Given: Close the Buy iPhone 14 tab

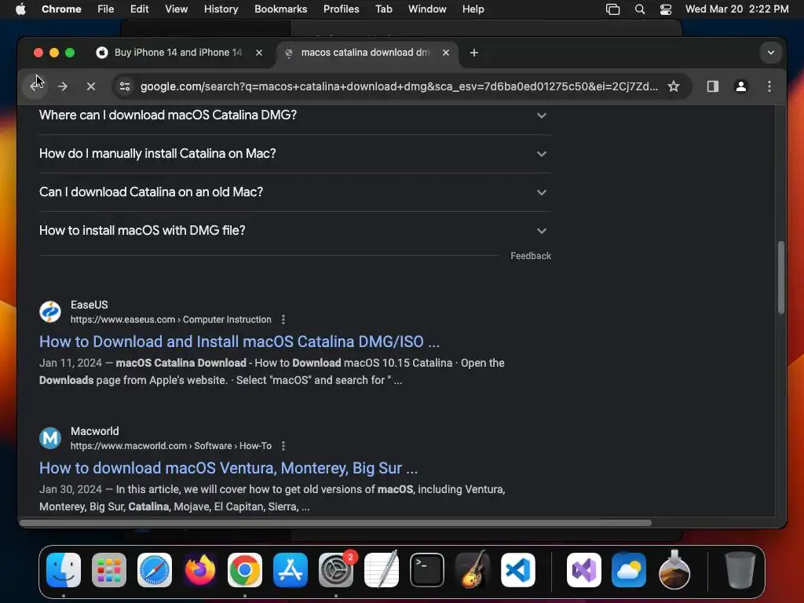Looking at the screenshot, I should click(259, 53).
